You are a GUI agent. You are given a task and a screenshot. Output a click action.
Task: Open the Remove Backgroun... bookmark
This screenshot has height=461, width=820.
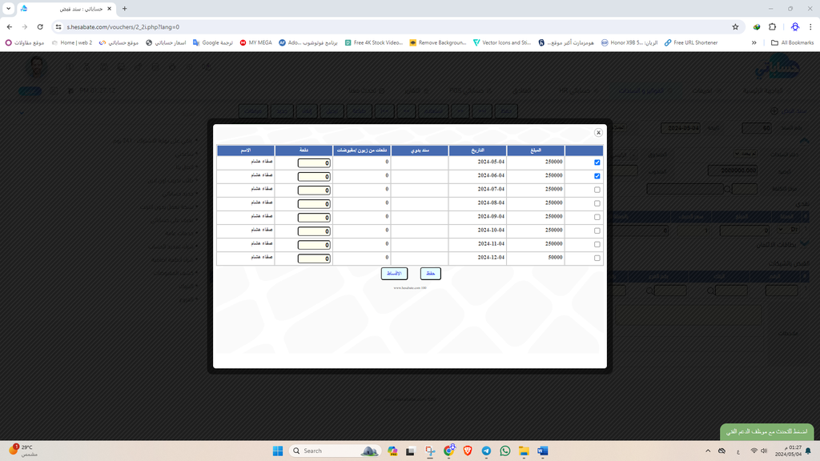(x=438, y=43)
